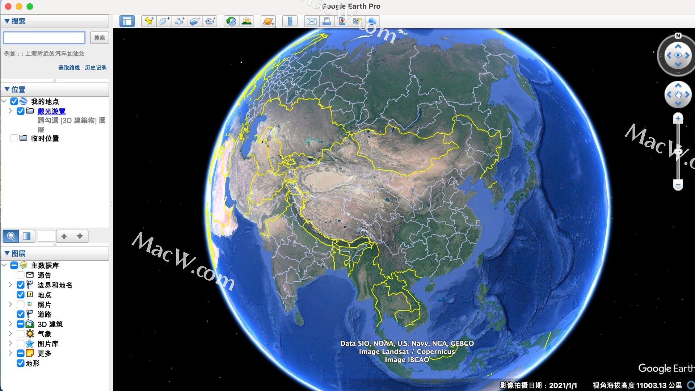Click the 搜索 search button
The image size is (695, 391).
[x=99, y=38]
